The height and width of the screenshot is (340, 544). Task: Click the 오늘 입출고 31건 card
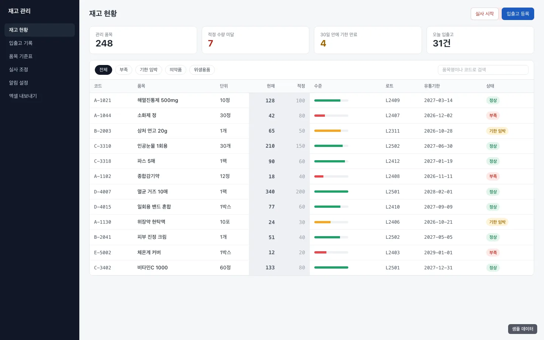point(480,40)
